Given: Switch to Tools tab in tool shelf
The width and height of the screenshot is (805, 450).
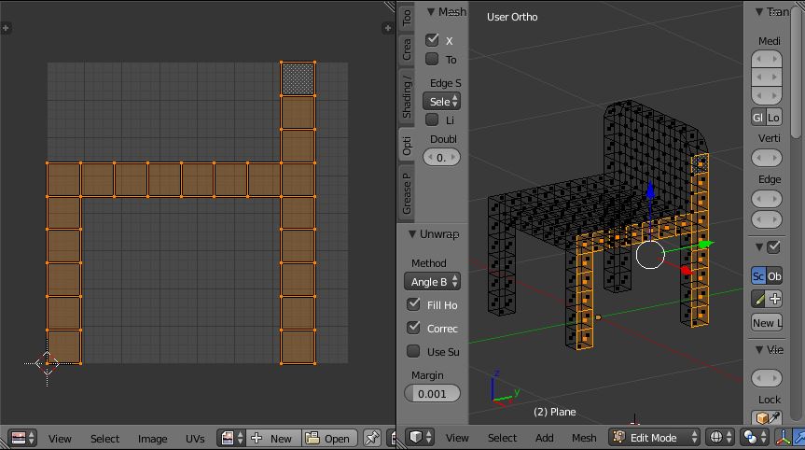Looking at the screenshot, I should (407, 17).
